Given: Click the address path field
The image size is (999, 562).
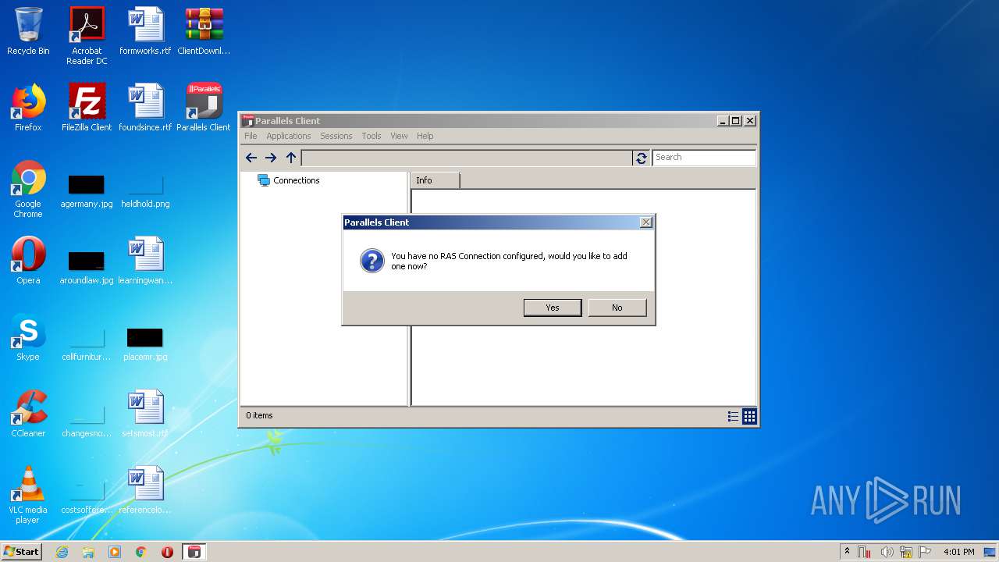Looking at the screenshot, I should [467, 158].
